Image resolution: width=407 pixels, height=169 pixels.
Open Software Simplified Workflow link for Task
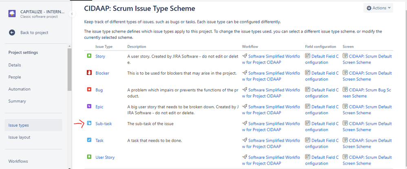coord(271,144)
